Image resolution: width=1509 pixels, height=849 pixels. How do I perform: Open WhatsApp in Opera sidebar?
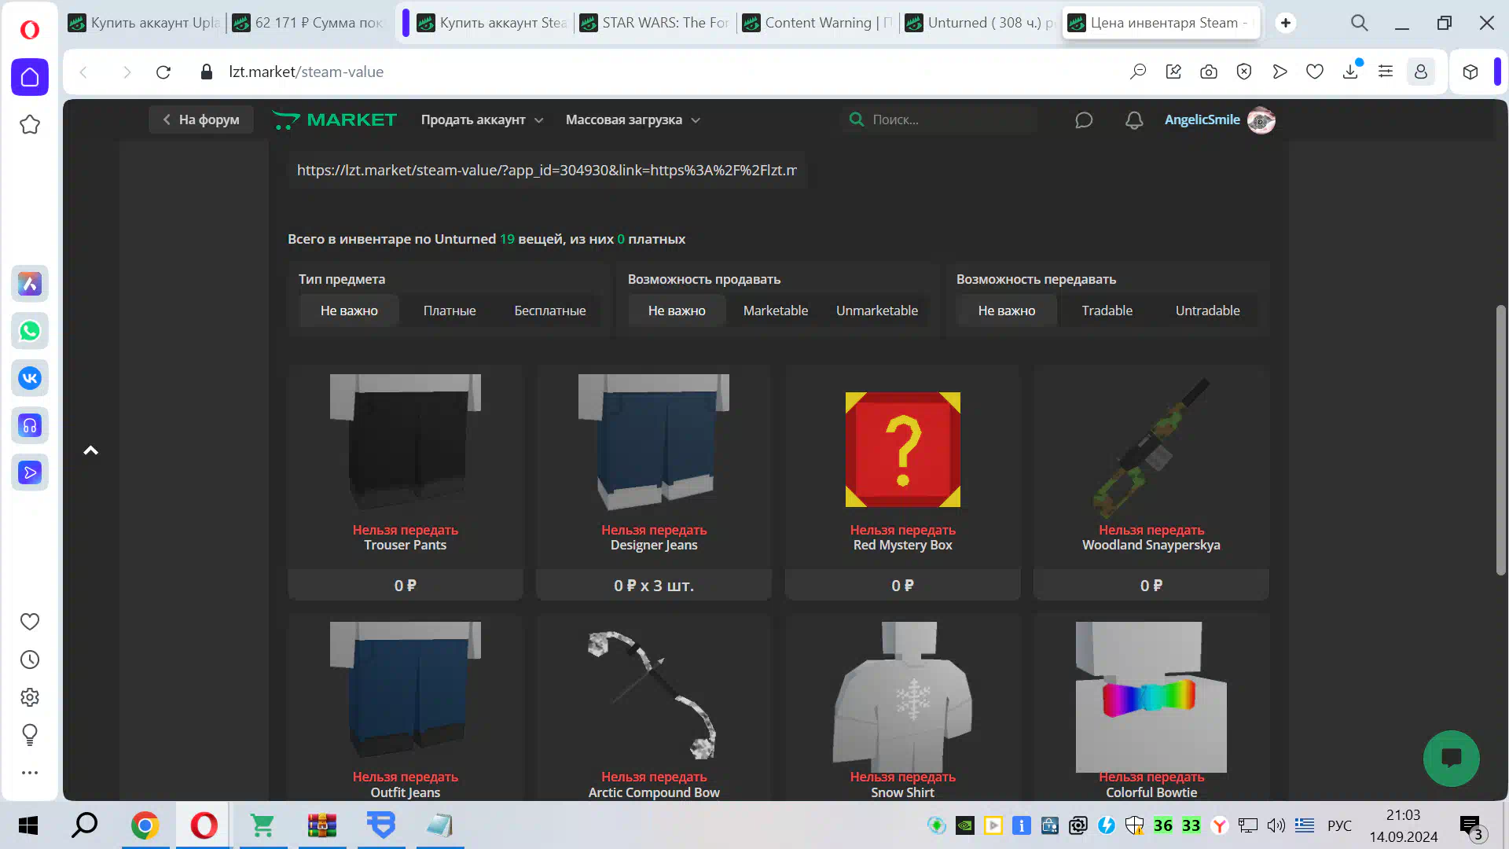(30, 331)
